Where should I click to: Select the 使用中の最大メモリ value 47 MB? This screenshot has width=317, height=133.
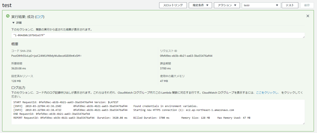tap(164, 81)
